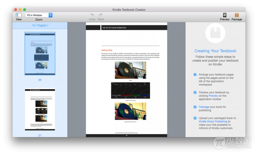Click the step 1 number badge
The image size is (258, 155).
[195, 75]
